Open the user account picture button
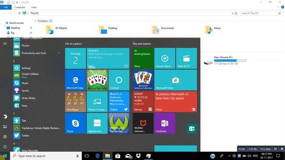 [x=5, y=116]
